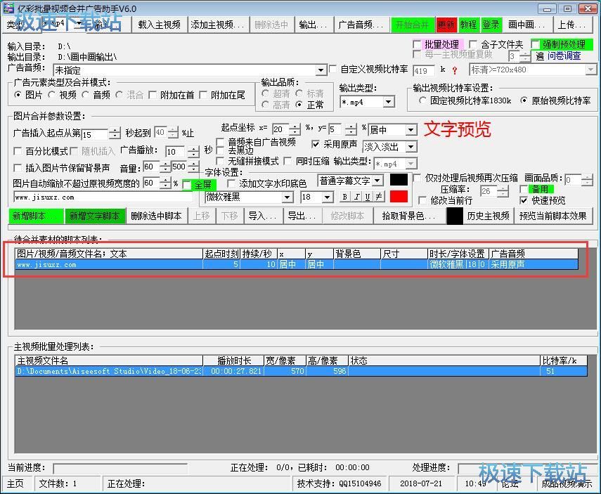Select 图片 element type radio
Image resolution: width=601 pixels, height=494 pixels.
coord(18,95)
